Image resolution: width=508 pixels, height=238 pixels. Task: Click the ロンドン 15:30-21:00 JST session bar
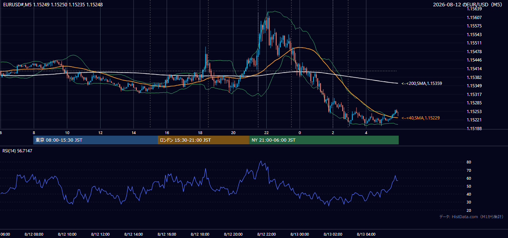[x=204, y=140]
